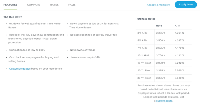This screenshot has width=200, height=103.
Task: Click The Run Down heading
Action: 13,17
